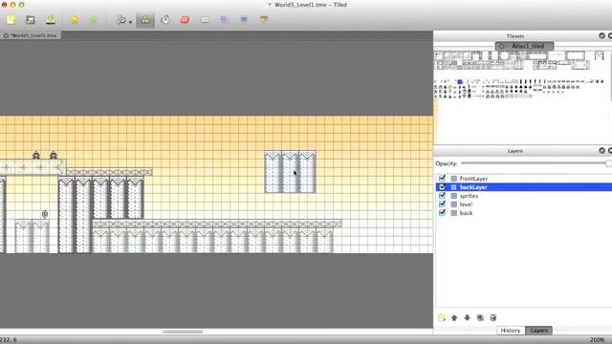Click the grid icon of level layer
612x344 pixels.
click(454, 204)
